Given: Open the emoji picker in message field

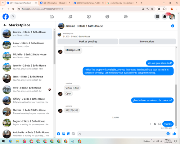Looking at the screenshot, I should [168, 134].
